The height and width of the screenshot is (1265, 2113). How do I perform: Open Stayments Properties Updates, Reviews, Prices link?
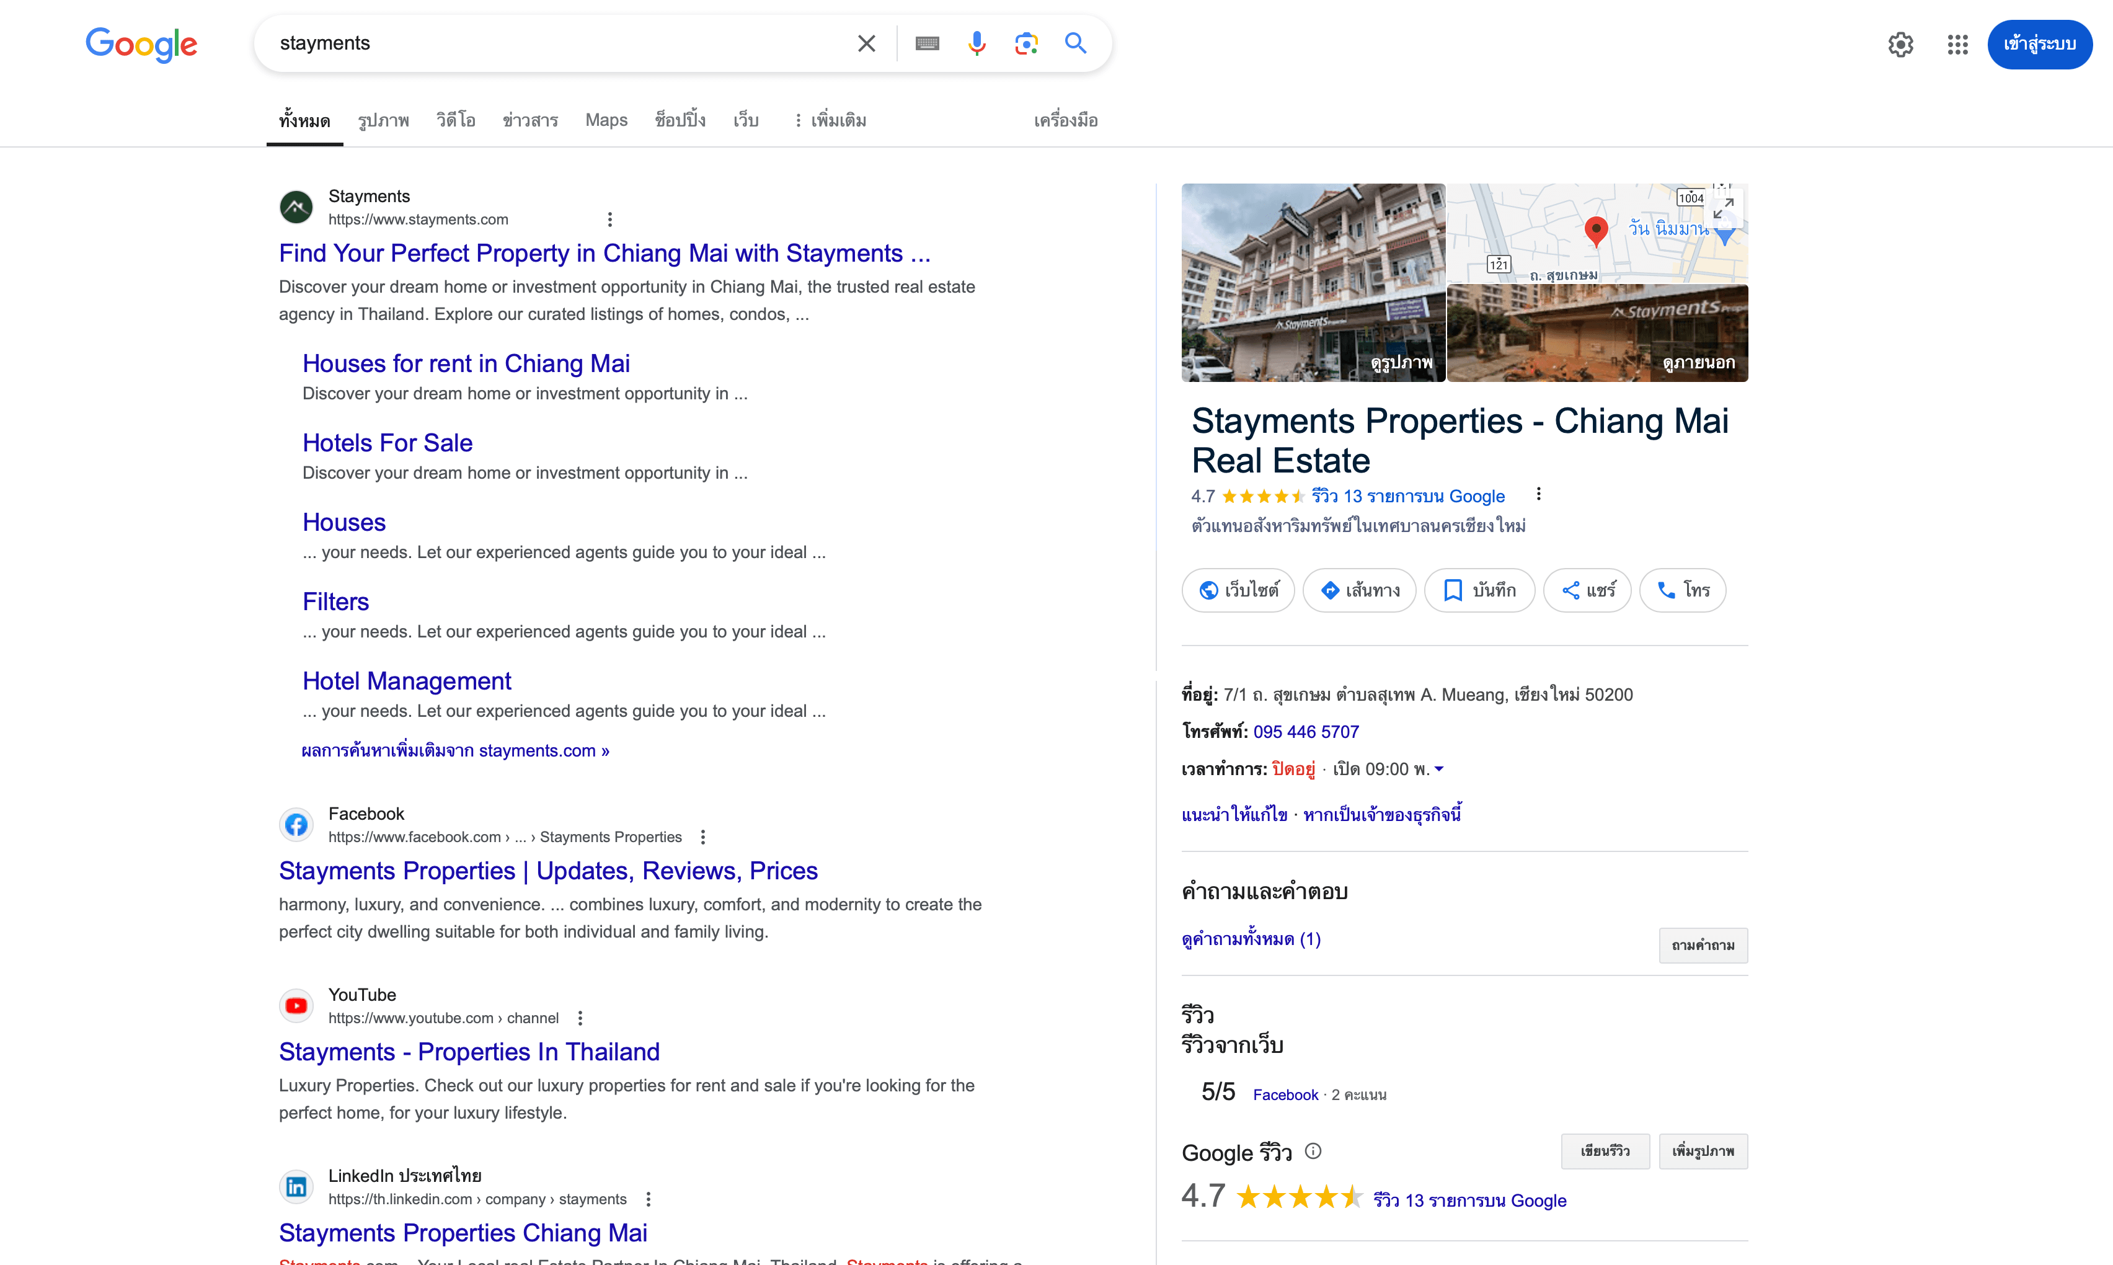click(x=548, y=871)
